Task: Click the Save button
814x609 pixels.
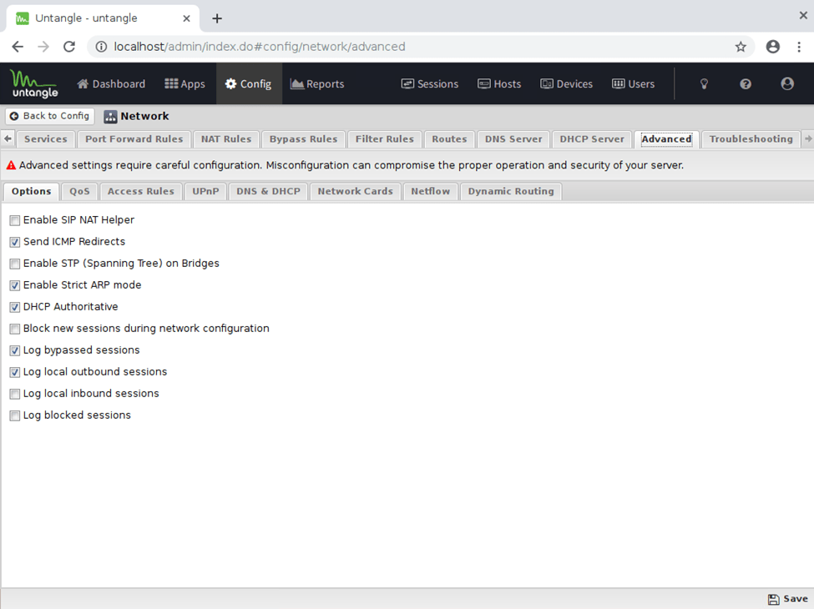Action: click(x=787, y=599)
